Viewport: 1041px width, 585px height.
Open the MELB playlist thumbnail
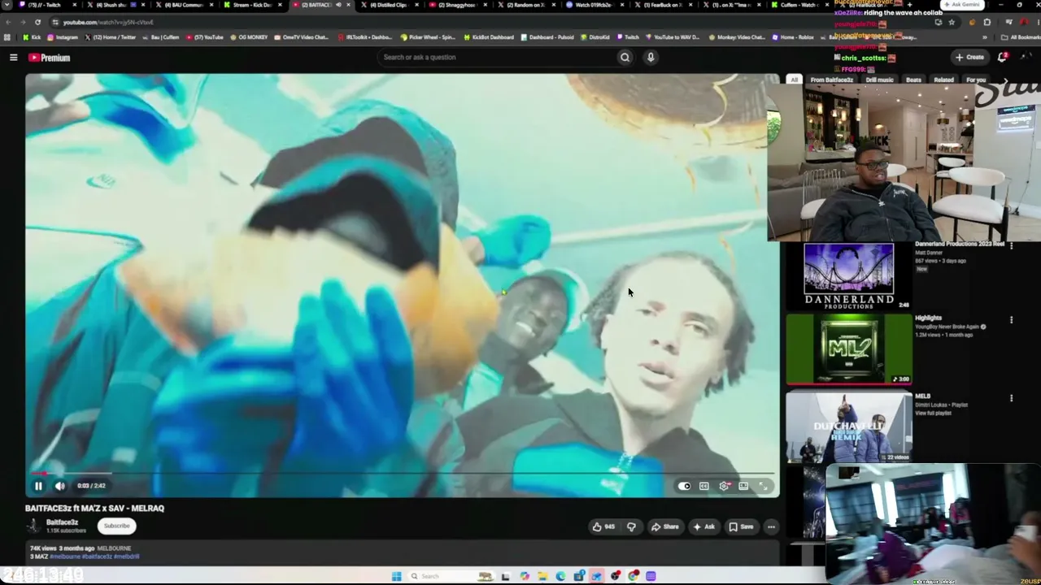point(848,427)
